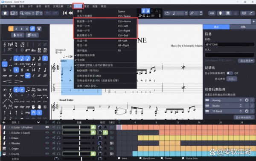
Task: Click the dead note X icon in the palette
Action: [x=10, y=95]
